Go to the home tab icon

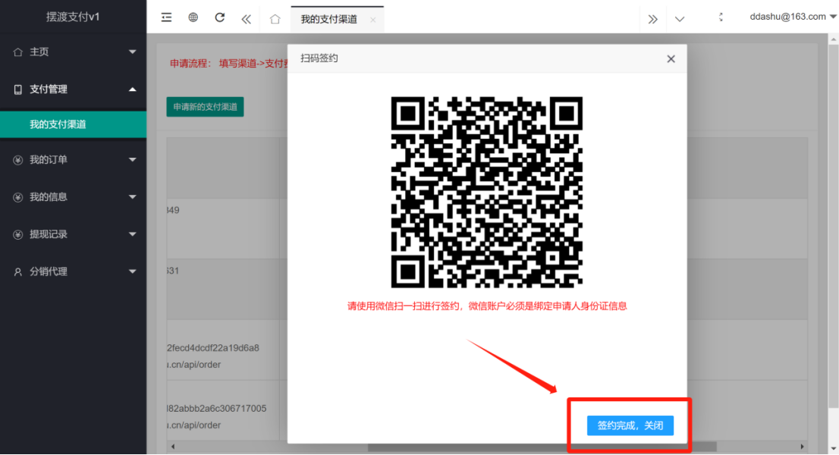275,19
